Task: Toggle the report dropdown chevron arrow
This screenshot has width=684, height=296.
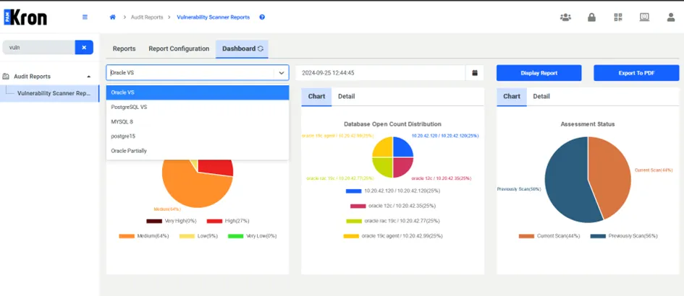Action: click(x=282, y=73)
